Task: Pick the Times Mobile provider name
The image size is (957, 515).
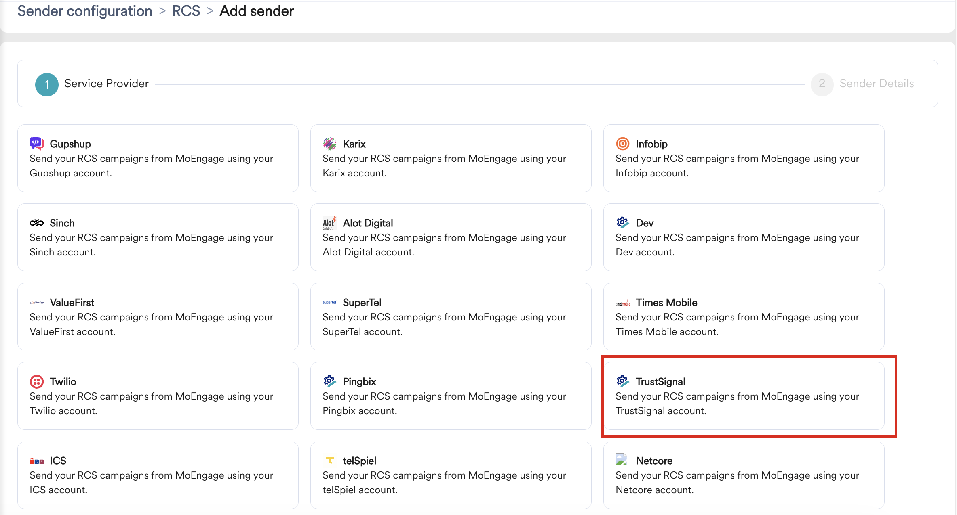Action: pyautogui.click(x=667, y=303)
